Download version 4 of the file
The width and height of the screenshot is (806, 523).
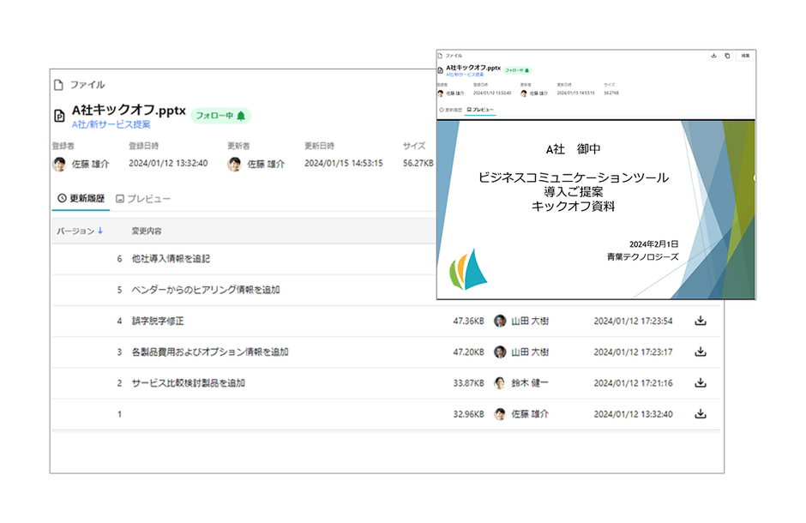coord(700,322)
